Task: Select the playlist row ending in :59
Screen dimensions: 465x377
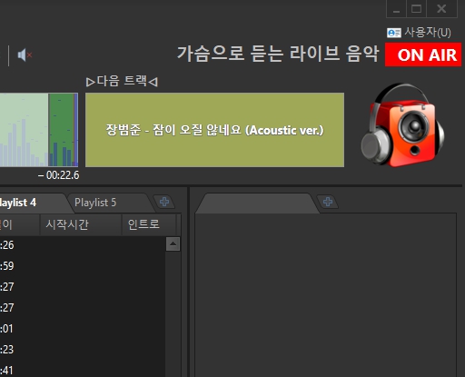Action: [83, 266]
